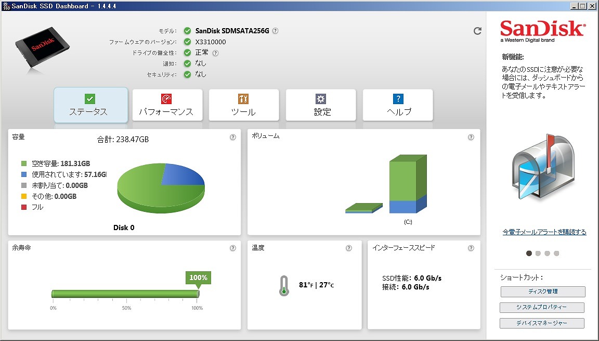Image resolution: width=599 pixels, height=341 pixels.
Task: Open the ステータス tab
Action: pyautogui.click(x=91, y=105)
